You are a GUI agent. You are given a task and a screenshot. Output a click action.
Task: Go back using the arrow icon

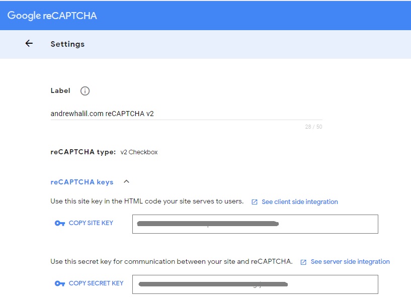point(29,43)
